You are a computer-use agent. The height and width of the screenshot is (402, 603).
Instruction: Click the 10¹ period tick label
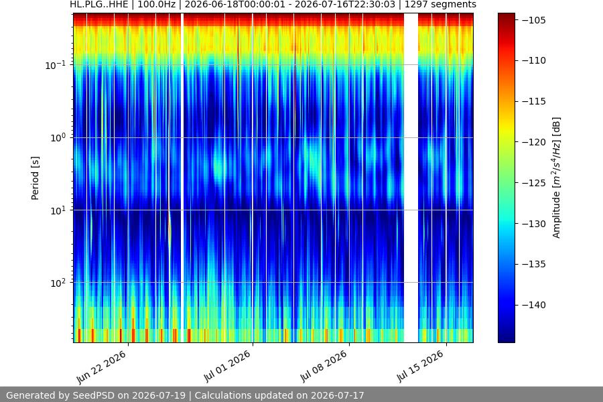point(58,210)
